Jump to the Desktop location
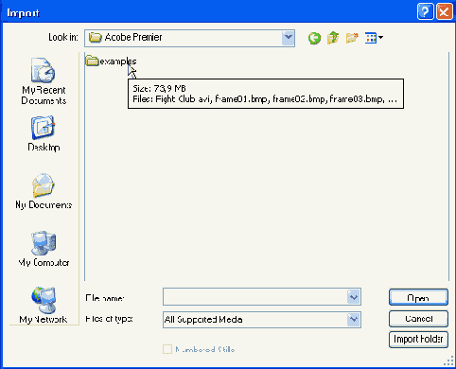Image resolution: width=456 pixels, height=369 pixels. click(44, 133)
